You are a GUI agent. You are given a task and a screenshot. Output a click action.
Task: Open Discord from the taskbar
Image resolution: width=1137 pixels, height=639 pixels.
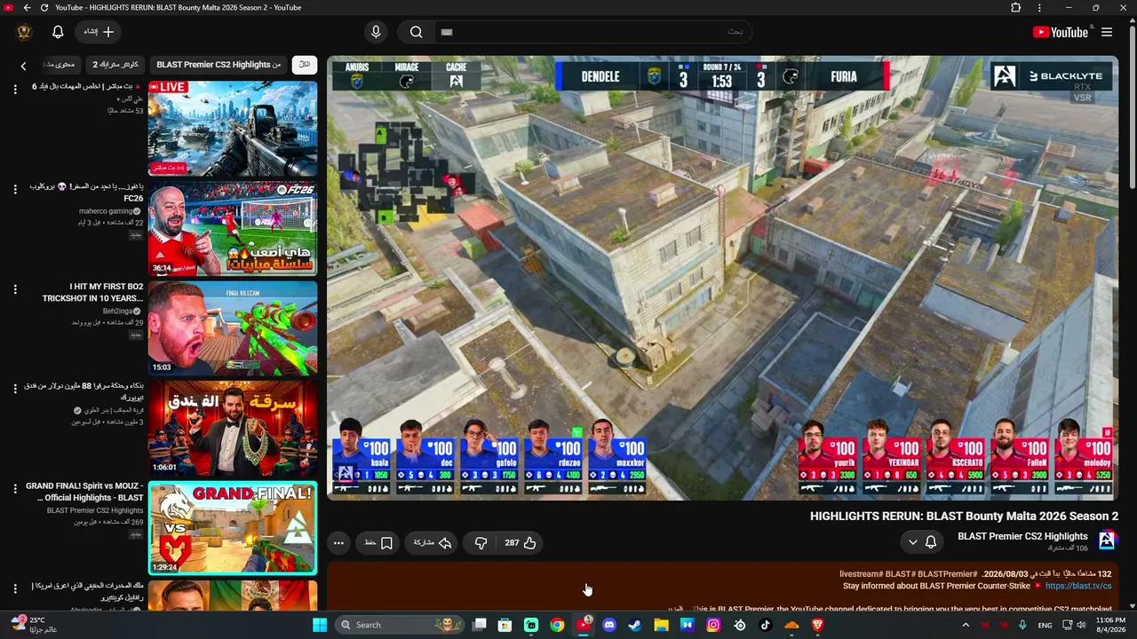coord(609,625)
